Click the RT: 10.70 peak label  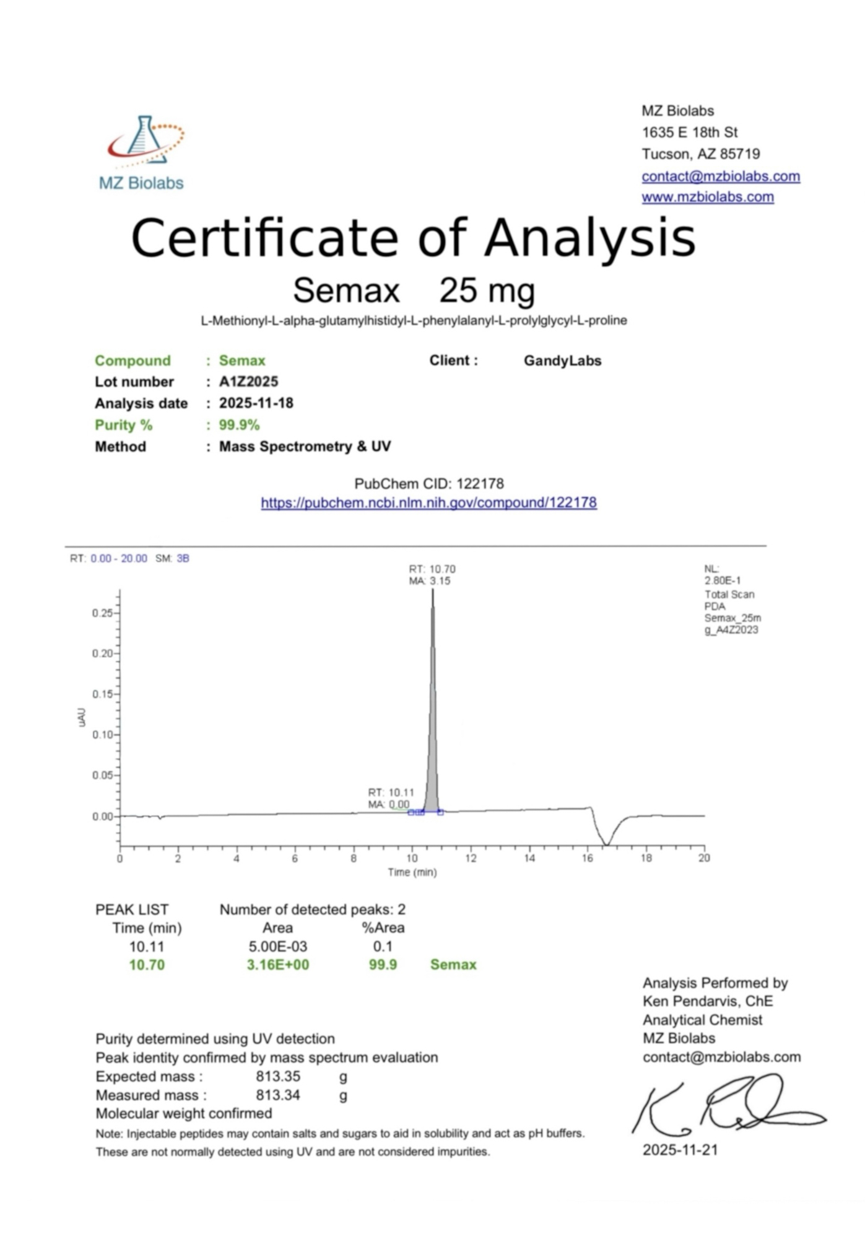pos(432,569)
